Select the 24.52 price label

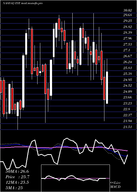128,86
